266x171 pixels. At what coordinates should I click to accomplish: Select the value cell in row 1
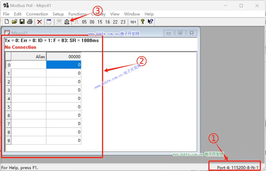point(64,73)
